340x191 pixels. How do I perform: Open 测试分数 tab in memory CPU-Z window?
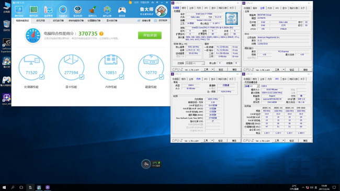pos(222,79)
